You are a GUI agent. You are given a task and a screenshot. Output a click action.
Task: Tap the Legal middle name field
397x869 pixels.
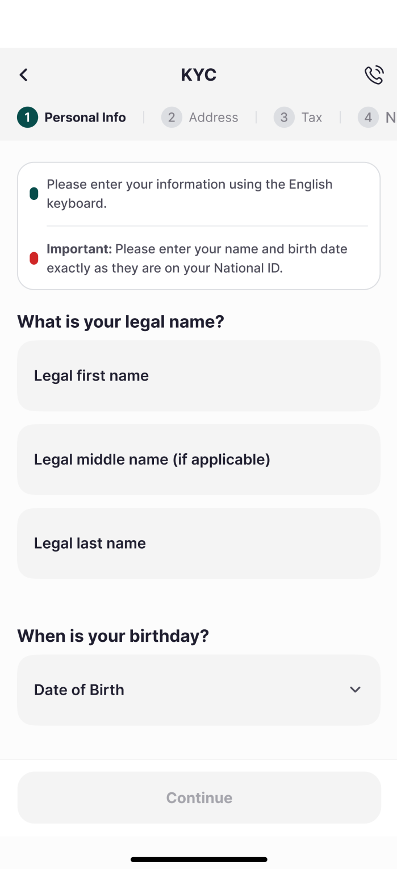pos(198,459)
